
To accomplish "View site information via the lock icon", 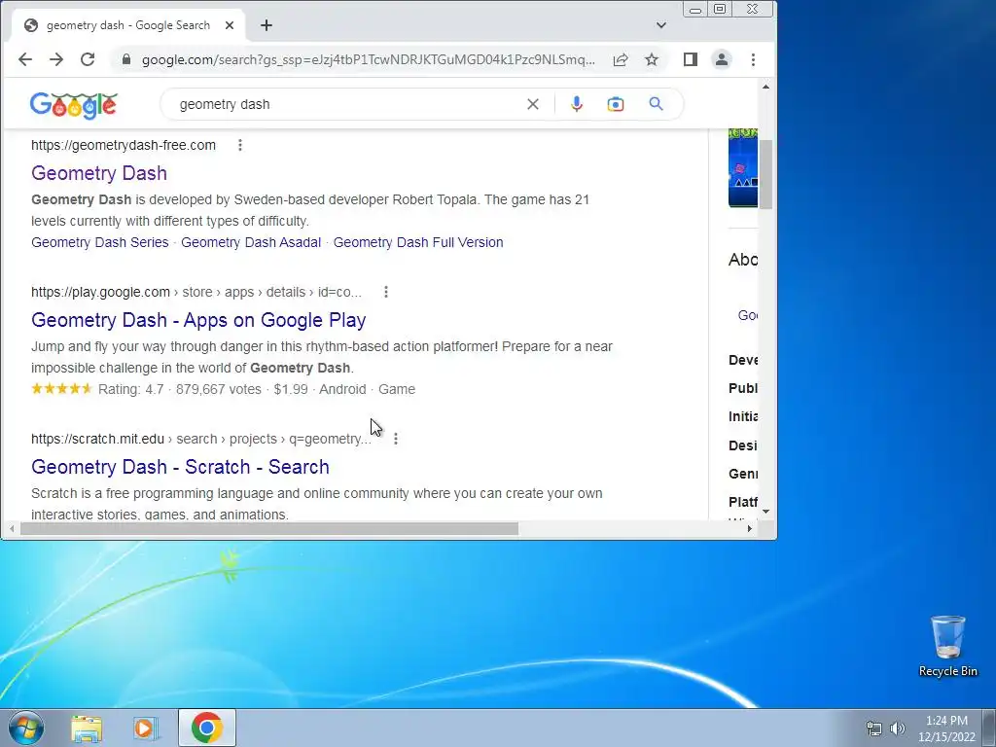I will pyautogui.click(x=126, y=59).
